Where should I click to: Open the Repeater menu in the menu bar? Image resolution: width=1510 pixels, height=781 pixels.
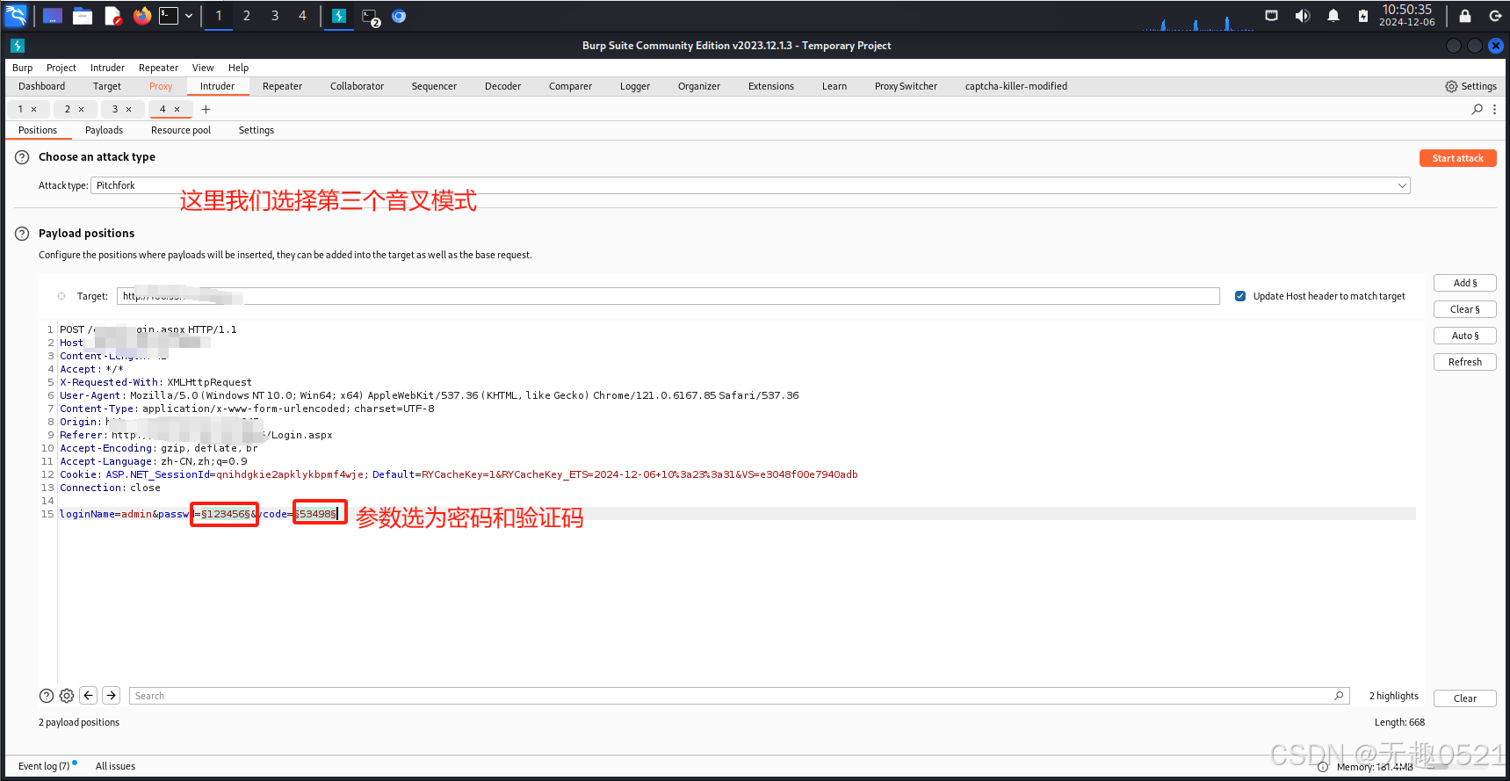click(x=158, y=68)
